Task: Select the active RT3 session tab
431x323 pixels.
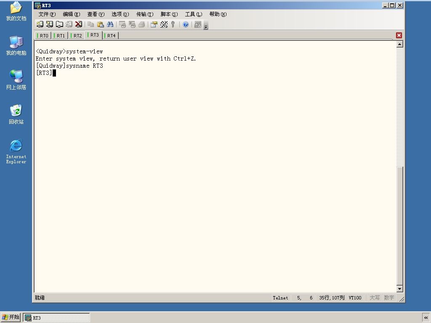Action: point(93,35)
